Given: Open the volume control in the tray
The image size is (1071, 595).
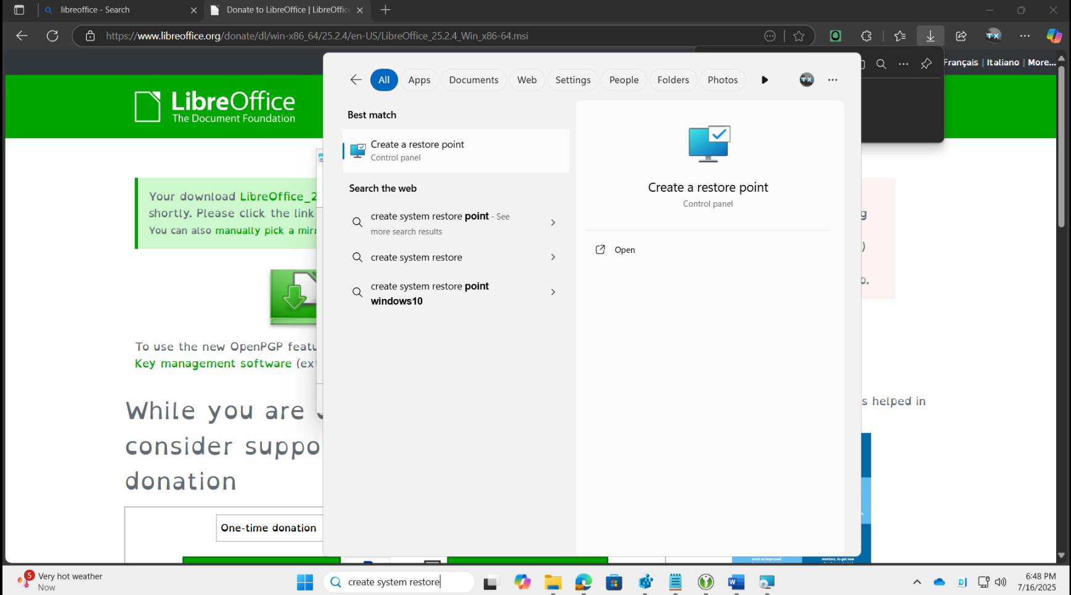Looking at the screenshot, I should pyautogui.click(x=1001, y=582).
